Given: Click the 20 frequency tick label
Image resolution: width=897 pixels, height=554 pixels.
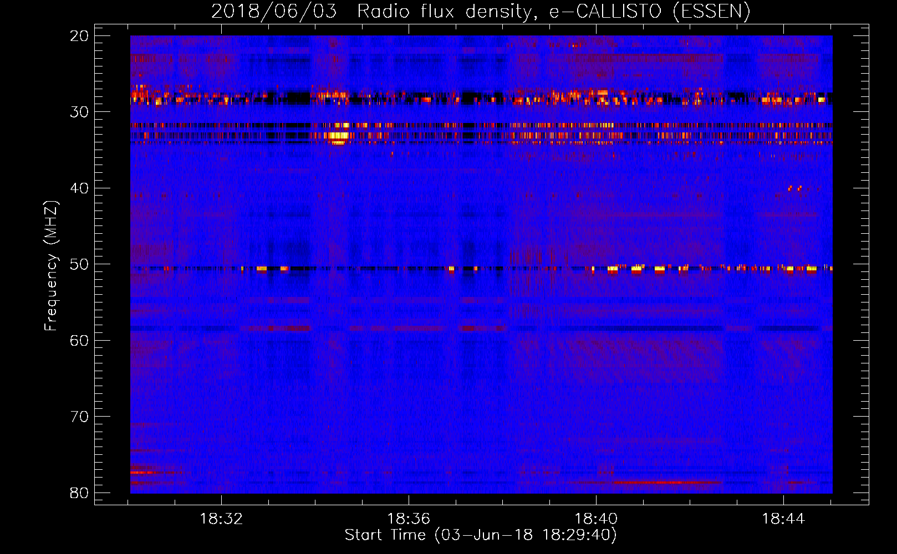Looking at the screenshot, I should click(79, 36).
